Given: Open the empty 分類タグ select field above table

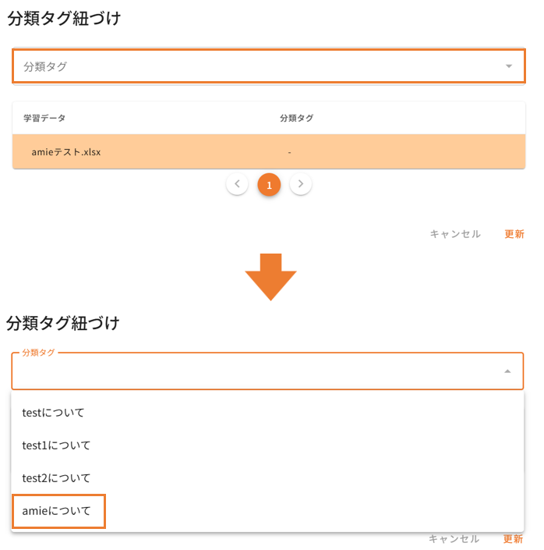Looking at the screenshot, I should 257,66.
